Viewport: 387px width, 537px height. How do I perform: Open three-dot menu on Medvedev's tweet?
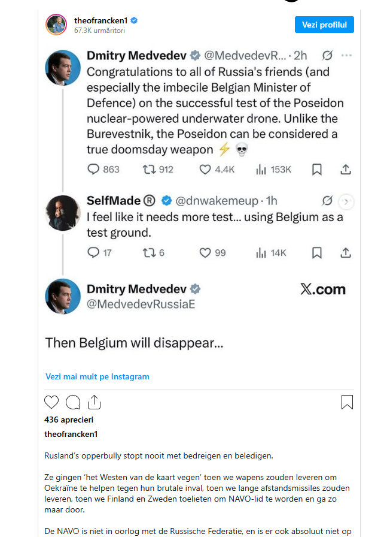click(346, 56)
